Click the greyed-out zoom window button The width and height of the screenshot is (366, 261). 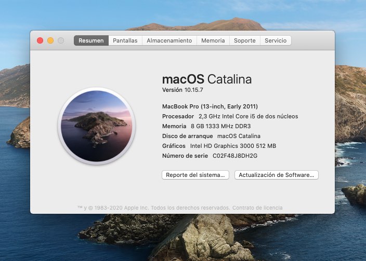(61, 40)
